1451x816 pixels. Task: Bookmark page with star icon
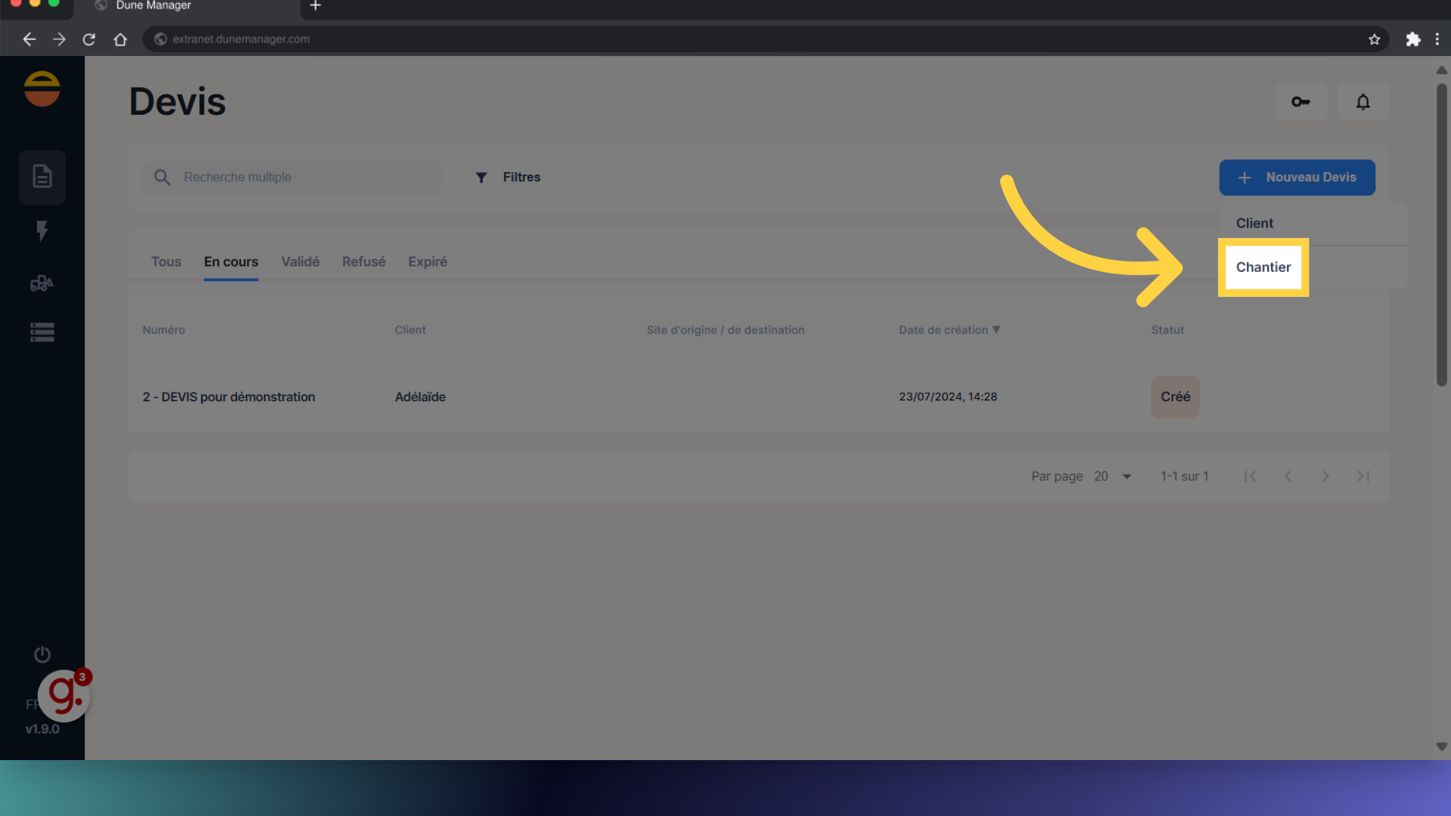pos(1374,39)
